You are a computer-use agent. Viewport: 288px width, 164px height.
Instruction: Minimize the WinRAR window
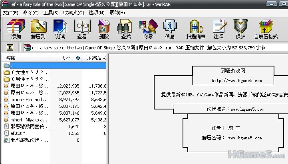click(x=271, y=4)
